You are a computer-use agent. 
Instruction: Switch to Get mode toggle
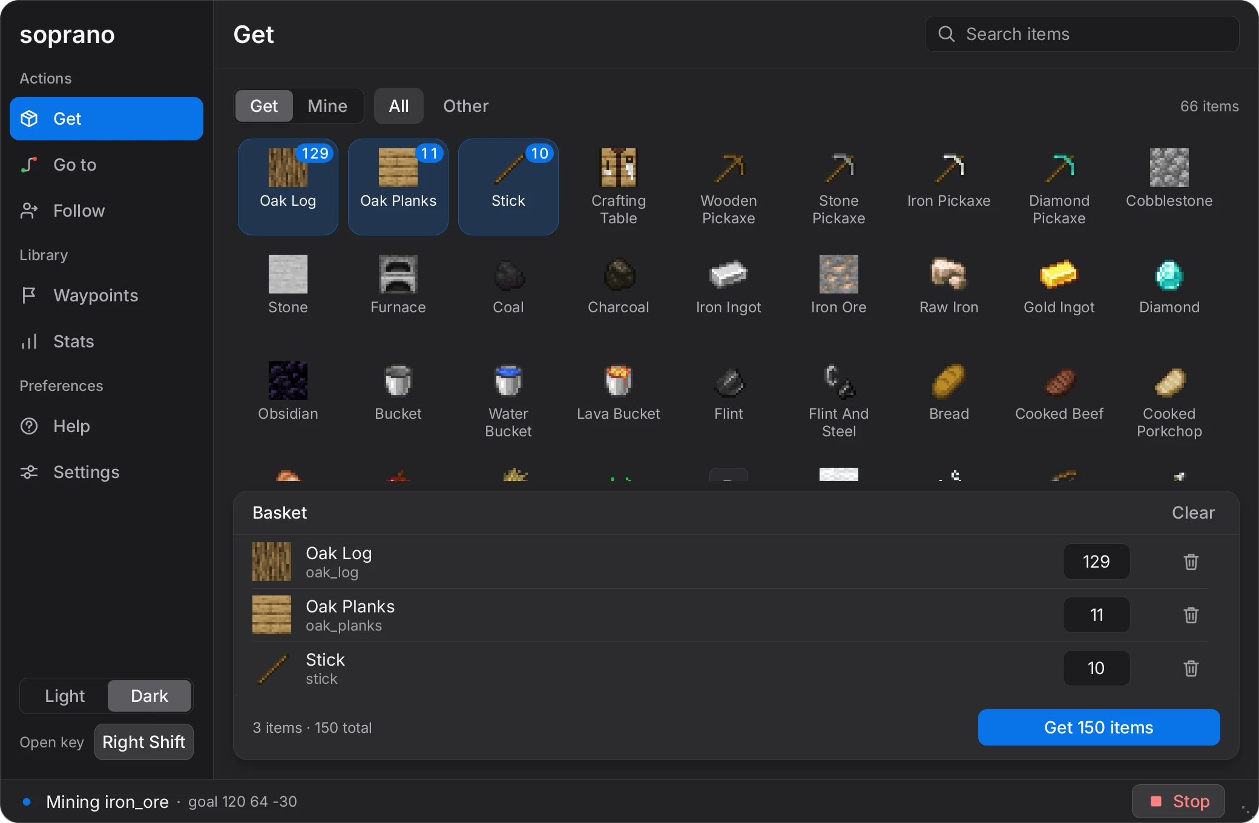pos(264,106)
